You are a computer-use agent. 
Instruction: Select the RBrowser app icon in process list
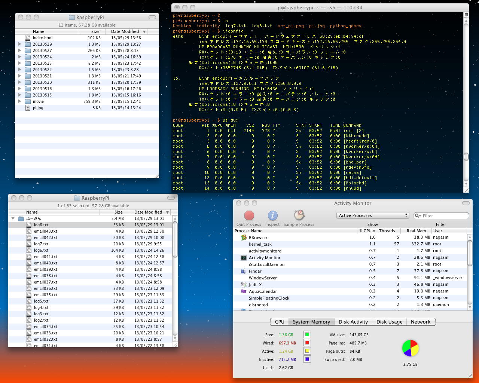pyautogui.click(x=244, y=238)
